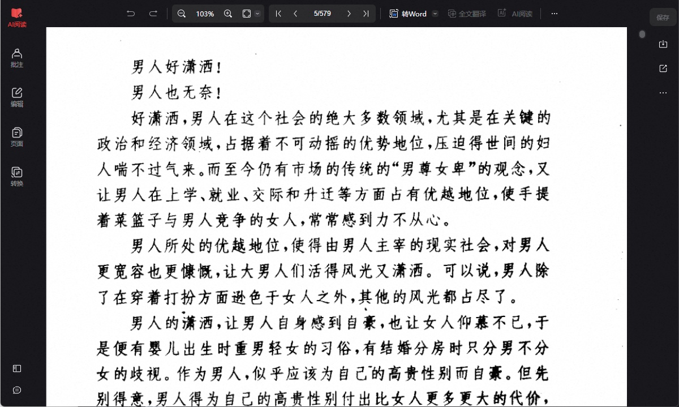The width and height of the screenshot is (679, 407).
Task: Zoom in with the plus magnifier
Action: 228,14
